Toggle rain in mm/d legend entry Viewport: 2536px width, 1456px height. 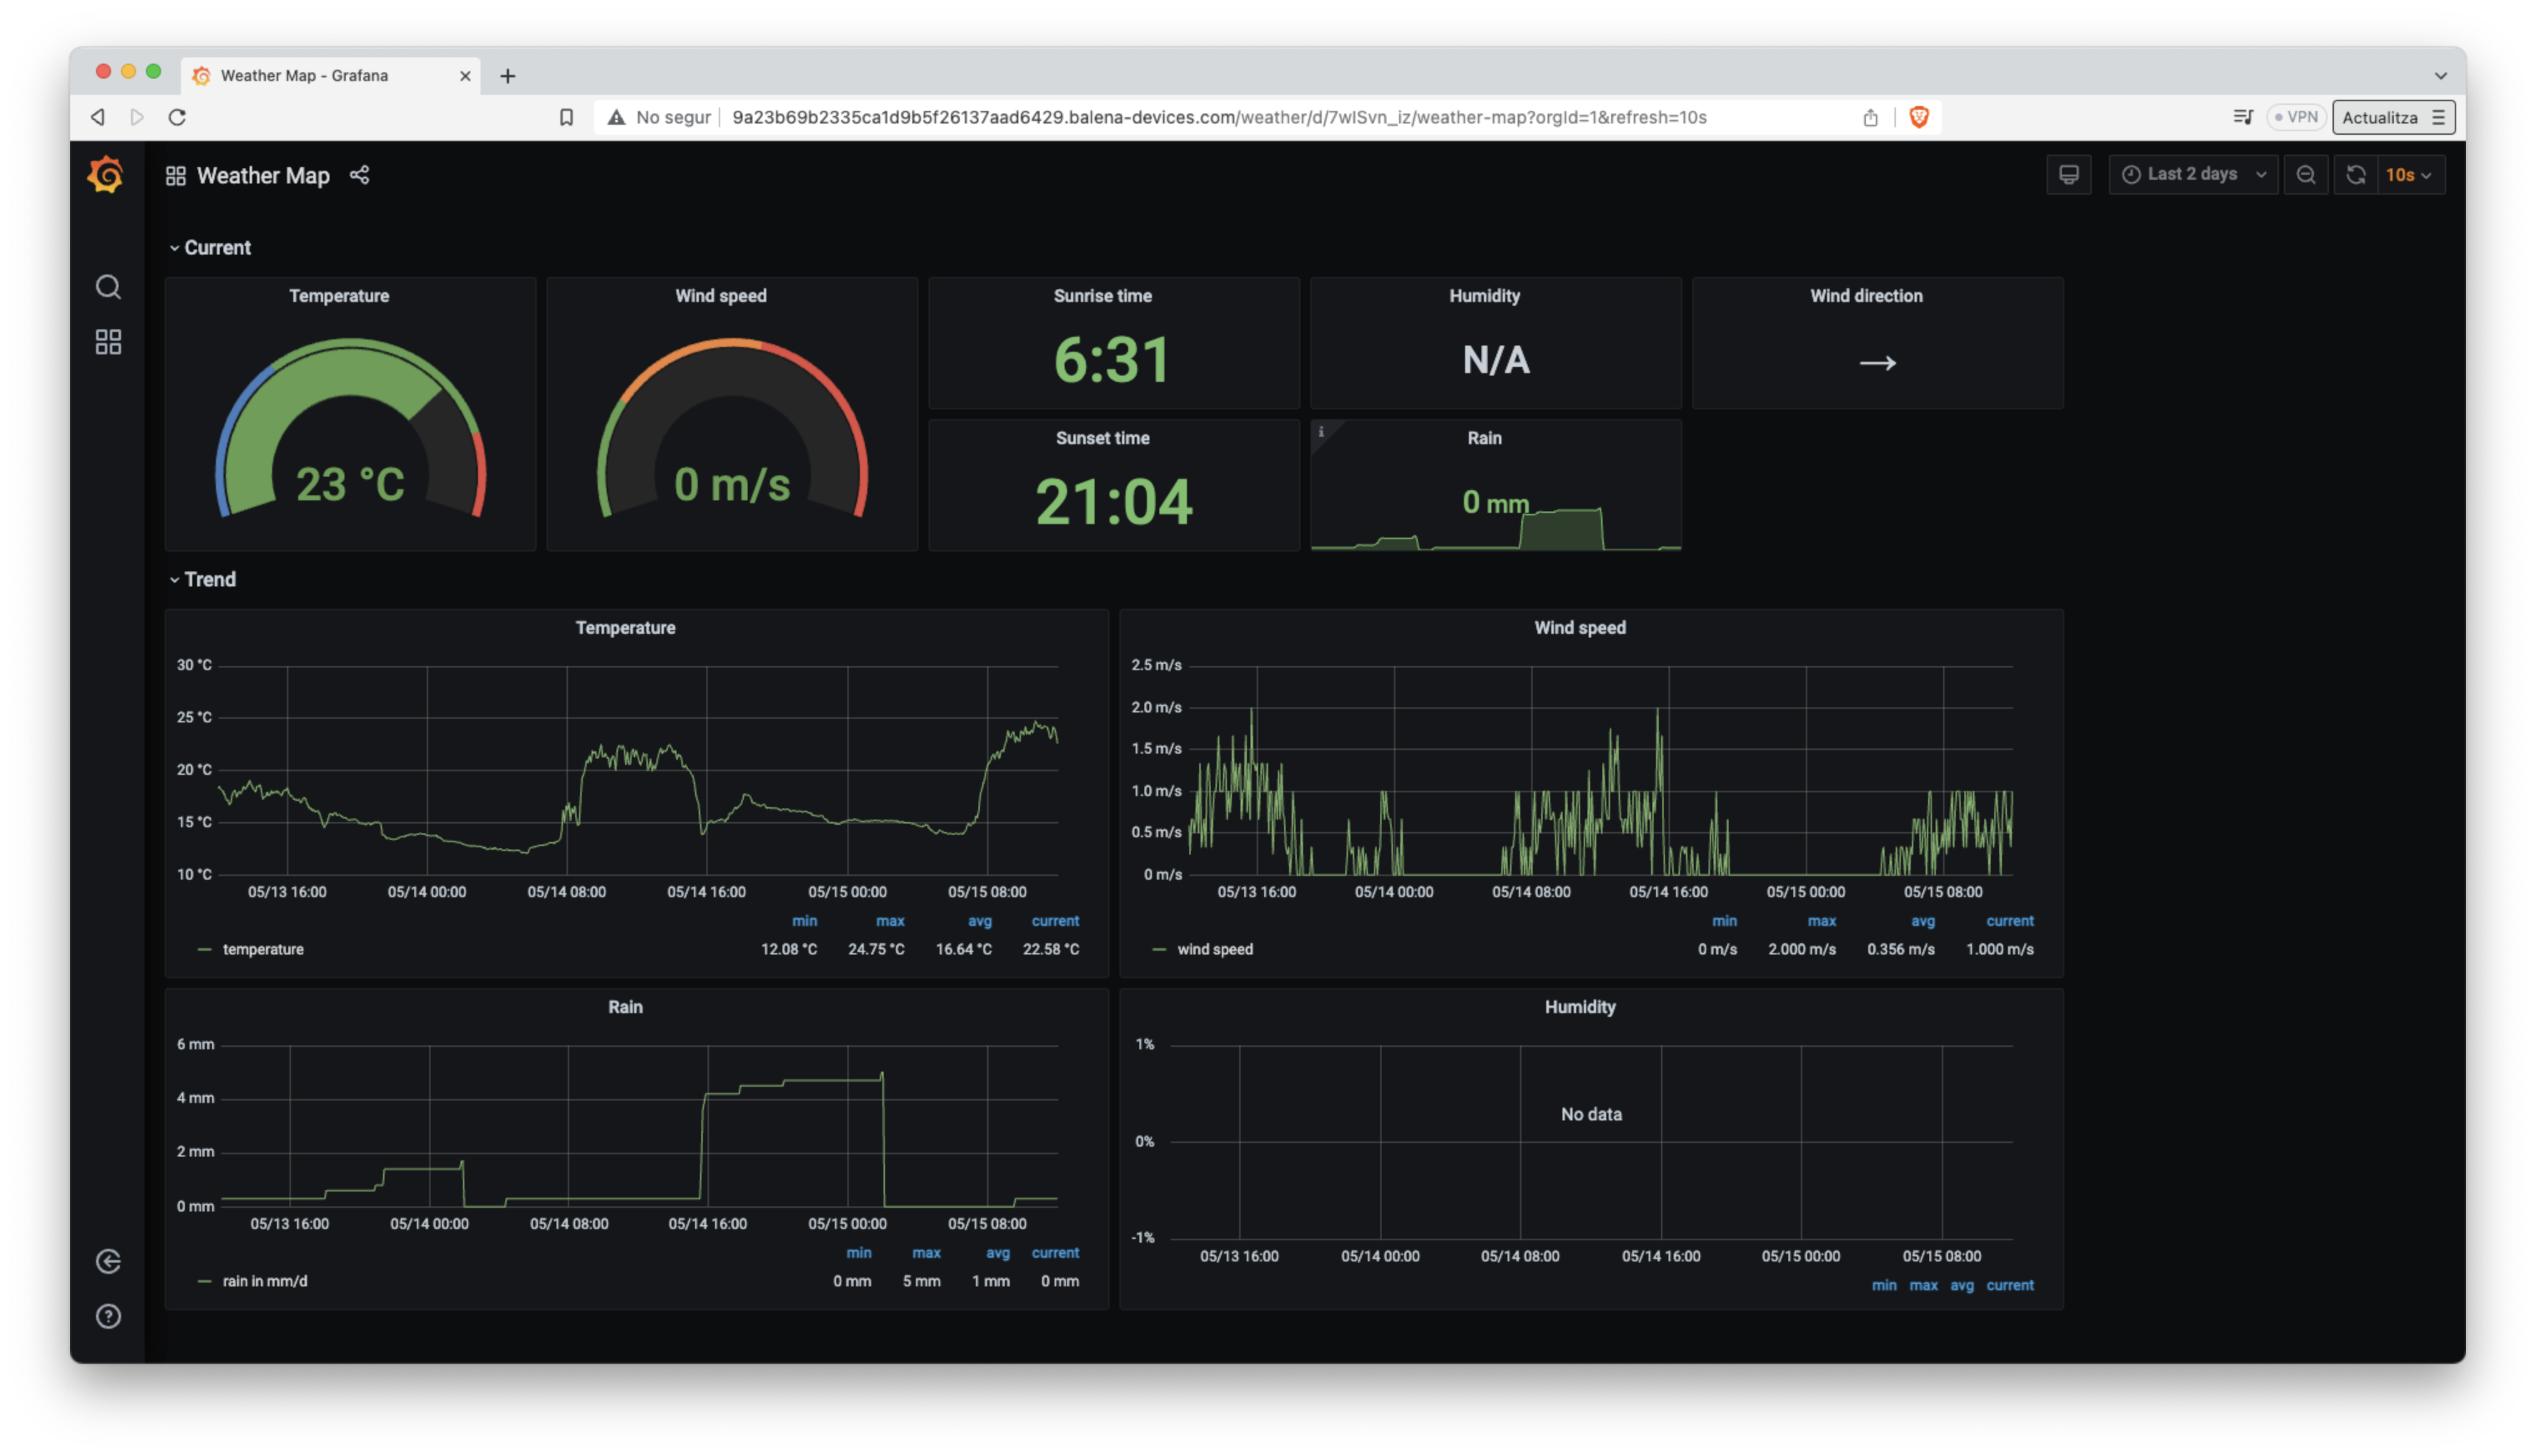point(264,1280)
